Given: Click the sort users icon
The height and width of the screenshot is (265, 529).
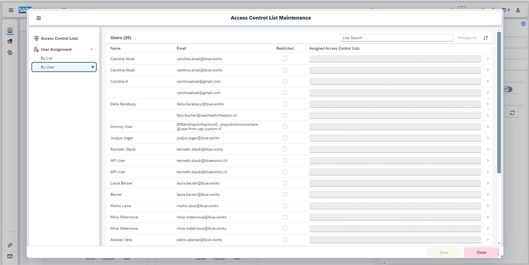Looking at the screenshot, I should 486,38.
